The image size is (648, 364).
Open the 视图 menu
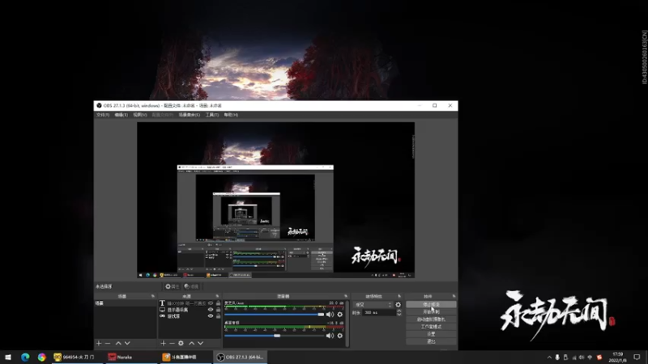(x=139, y=115)
